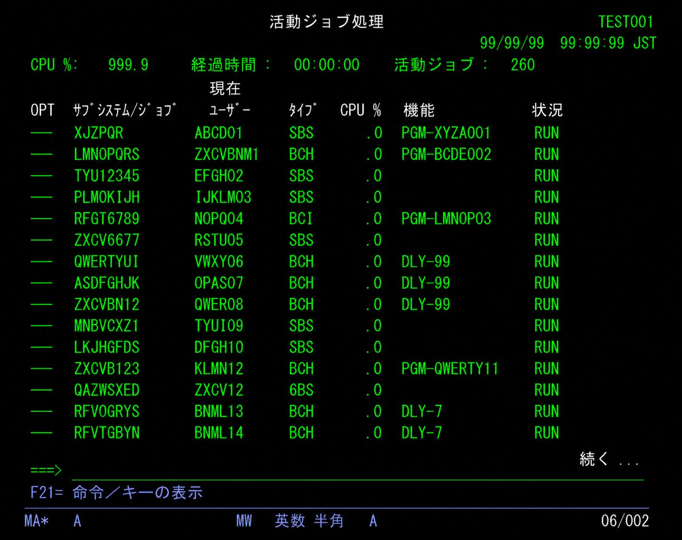Select job name TYU12345
The width and height of the screenshot is (682, 540).
tap(107, 176)
